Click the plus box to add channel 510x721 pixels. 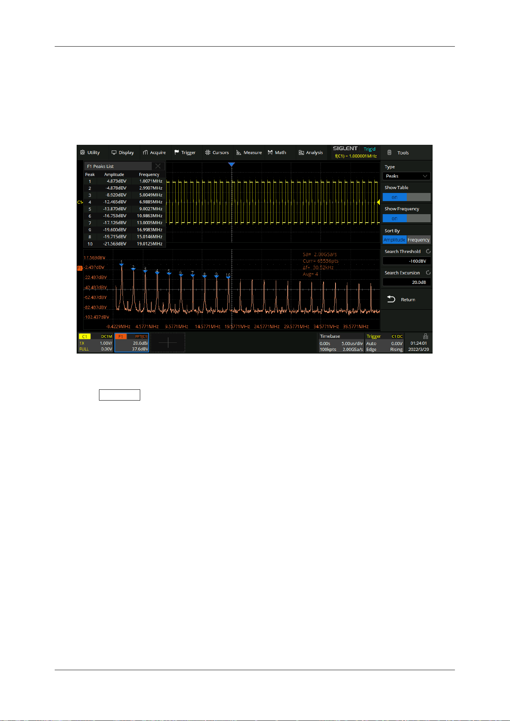pos(168,342)
